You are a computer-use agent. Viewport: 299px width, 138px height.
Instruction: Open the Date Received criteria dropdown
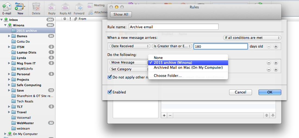(x=130, y=46)
